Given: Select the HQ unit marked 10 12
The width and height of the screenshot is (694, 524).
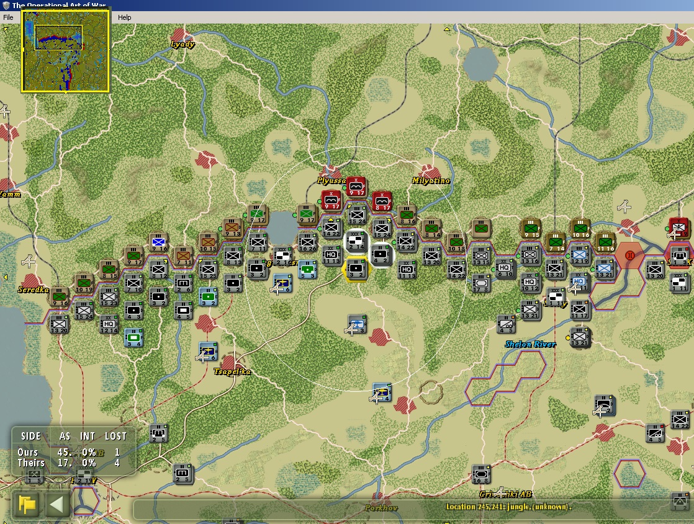Looking at the screenshot, I should click(530, 283).
